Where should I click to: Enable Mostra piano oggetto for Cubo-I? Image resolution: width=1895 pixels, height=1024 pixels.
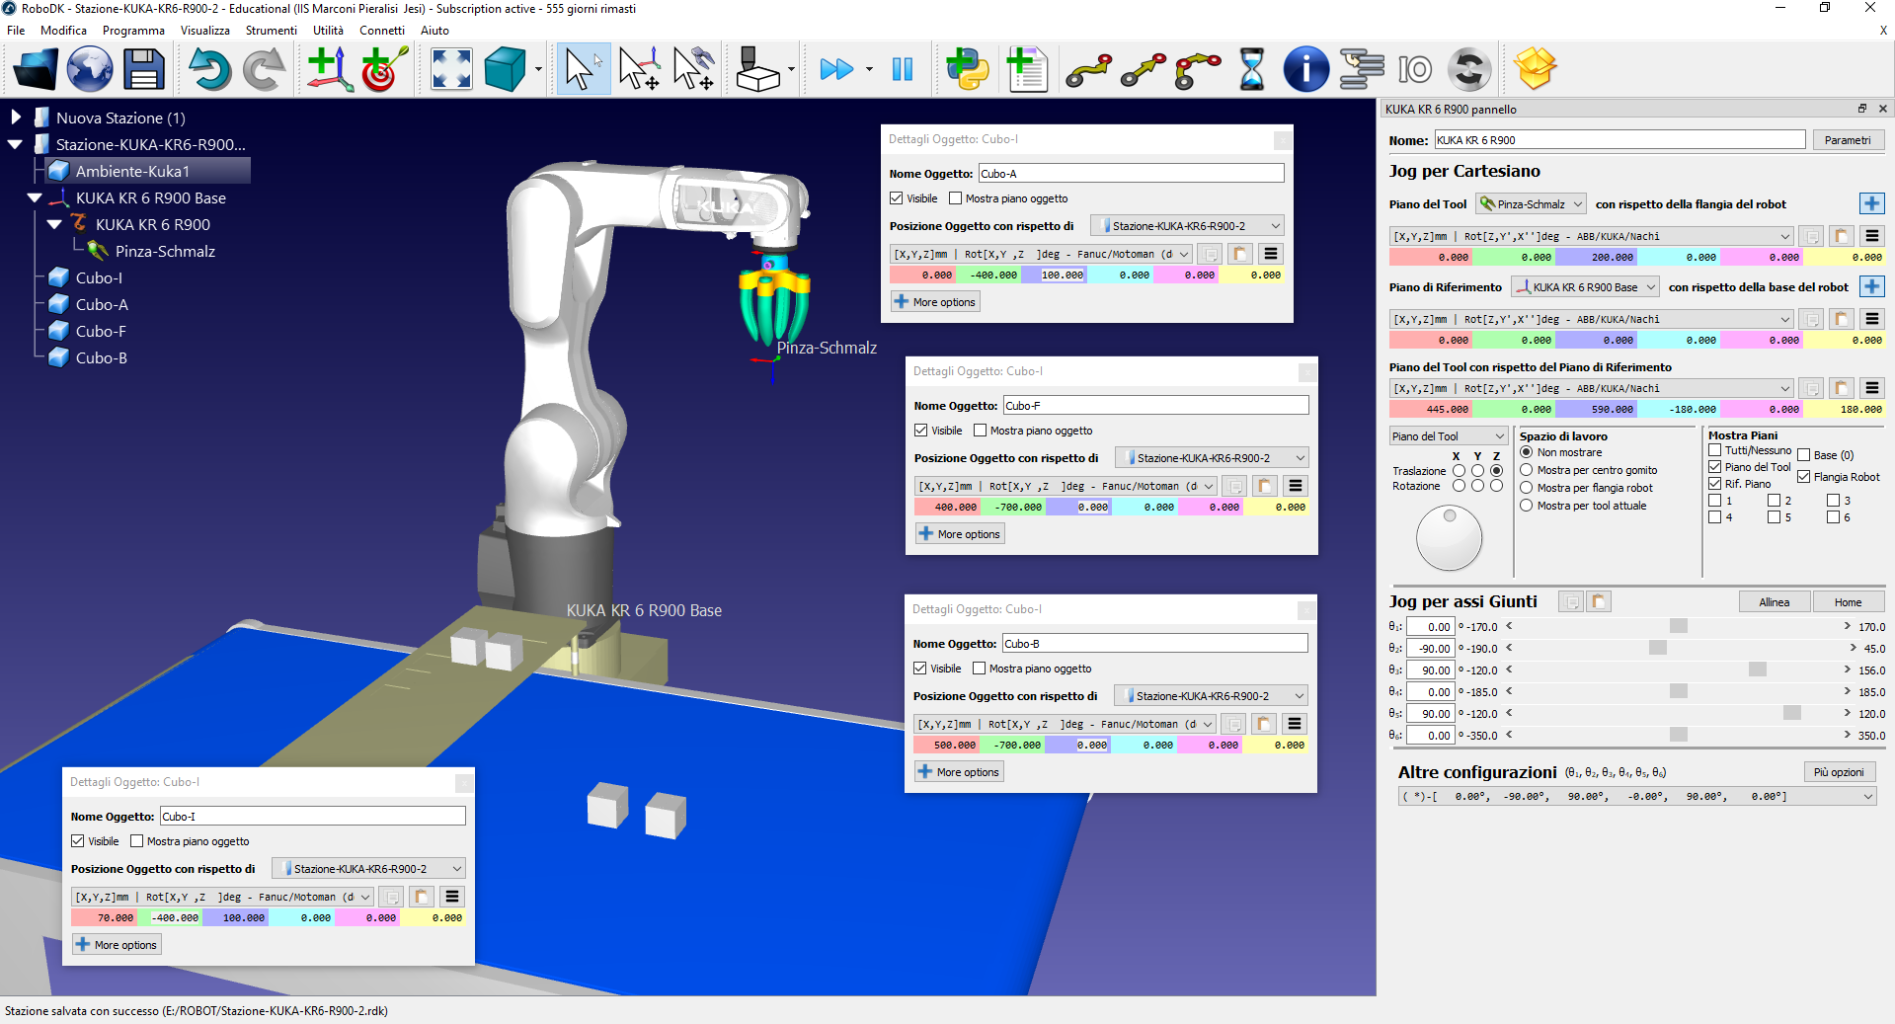[x=136, y=841]
